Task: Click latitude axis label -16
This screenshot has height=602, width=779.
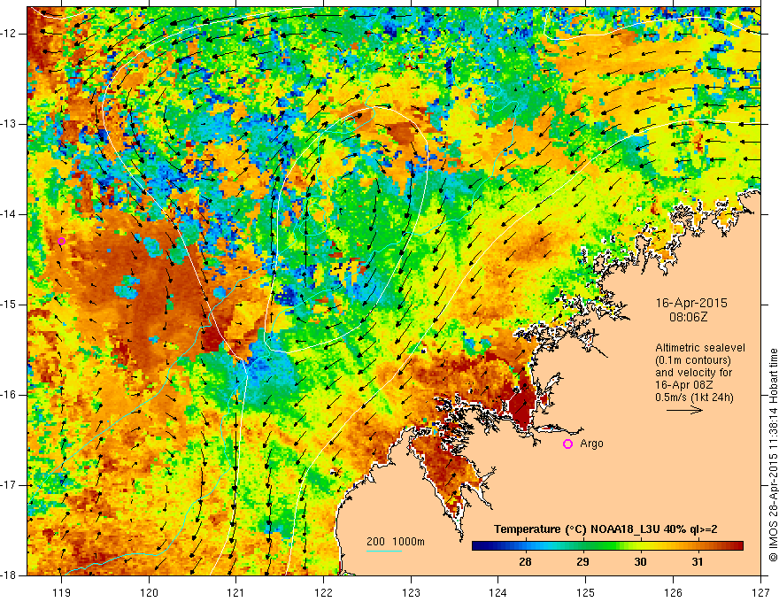Action: point(10,395)
